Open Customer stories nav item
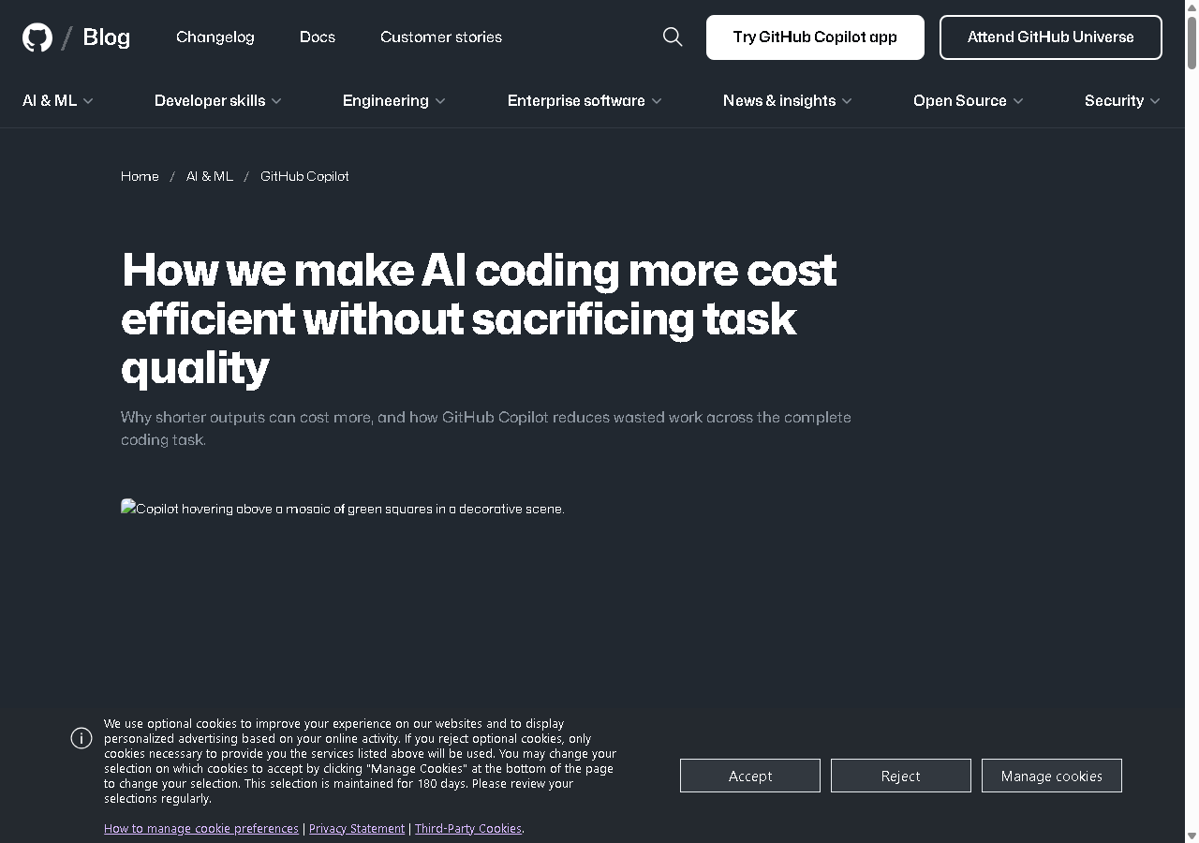This screenshot has width=1199, height=843. click(x=441, y=37)
